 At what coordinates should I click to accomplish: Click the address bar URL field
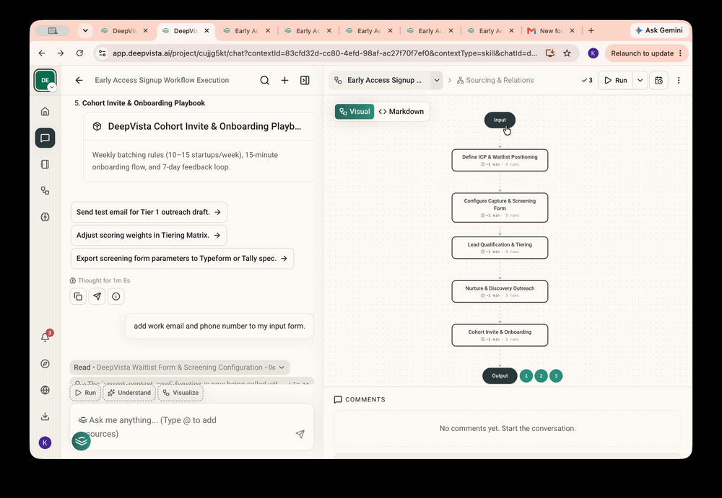(x=325, y=53)
